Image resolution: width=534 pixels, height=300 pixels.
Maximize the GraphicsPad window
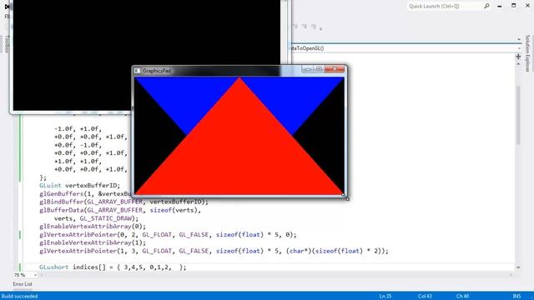pos(319,69)
